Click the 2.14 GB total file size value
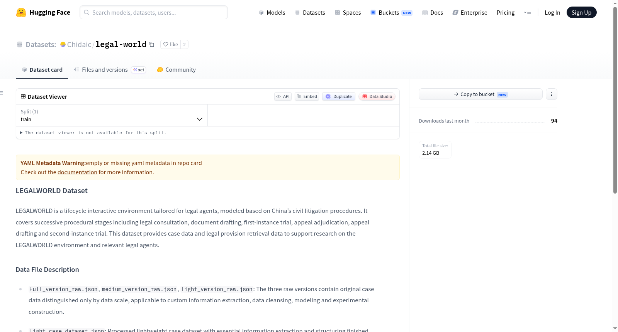The image size is (618, 332). point(431,153)
